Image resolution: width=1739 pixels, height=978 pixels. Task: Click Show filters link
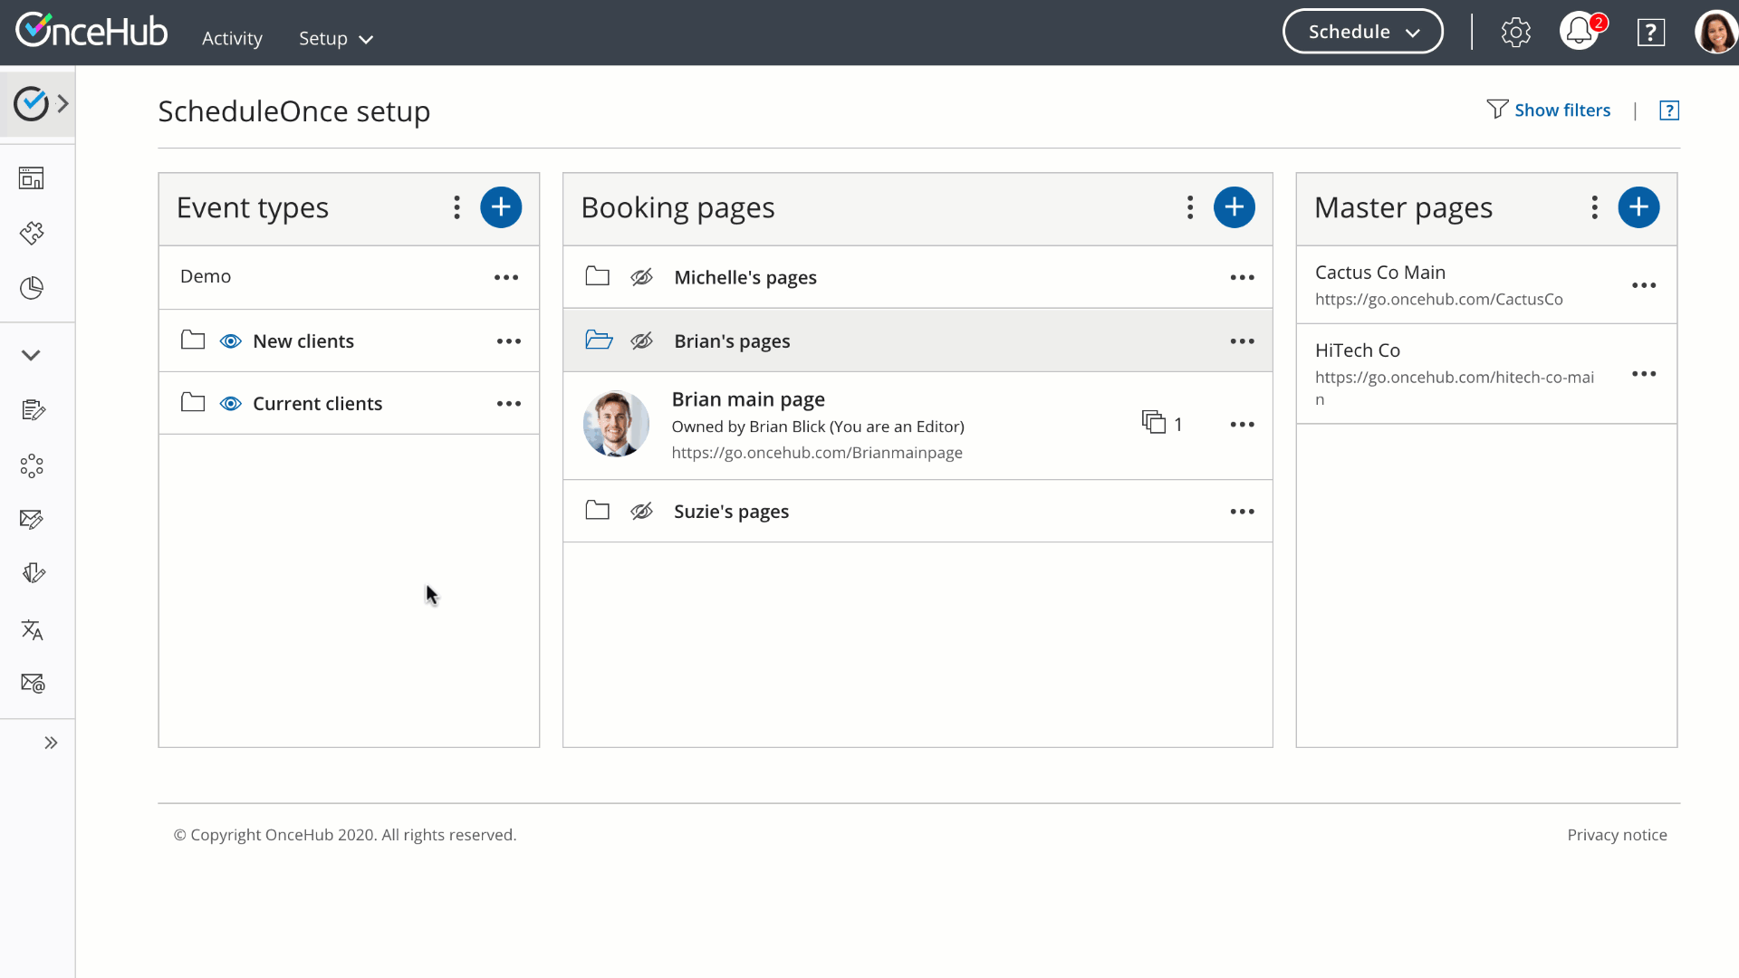pos(1561,110)
